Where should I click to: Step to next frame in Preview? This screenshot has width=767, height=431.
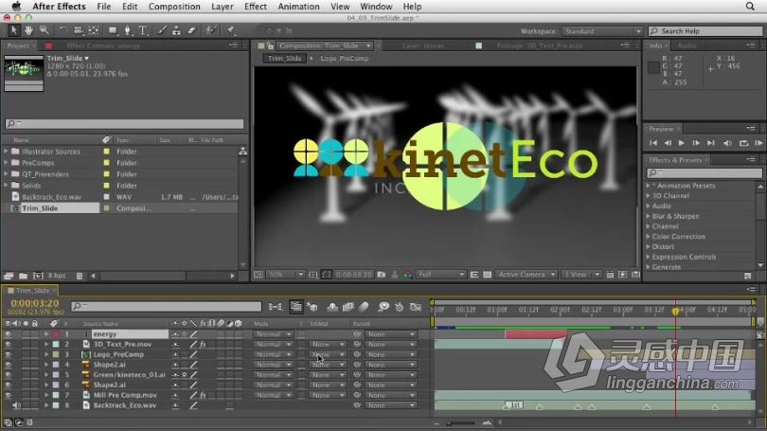coord(696,143)
